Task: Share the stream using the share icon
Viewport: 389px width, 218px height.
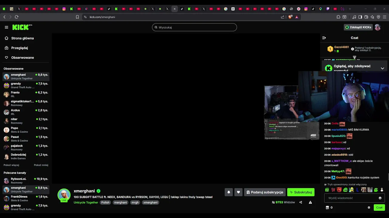Action: coord(301,202)
